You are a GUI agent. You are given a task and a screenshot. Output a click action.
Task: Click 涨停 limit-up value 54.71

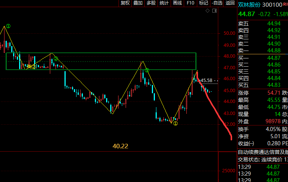(x=274, y=93)
